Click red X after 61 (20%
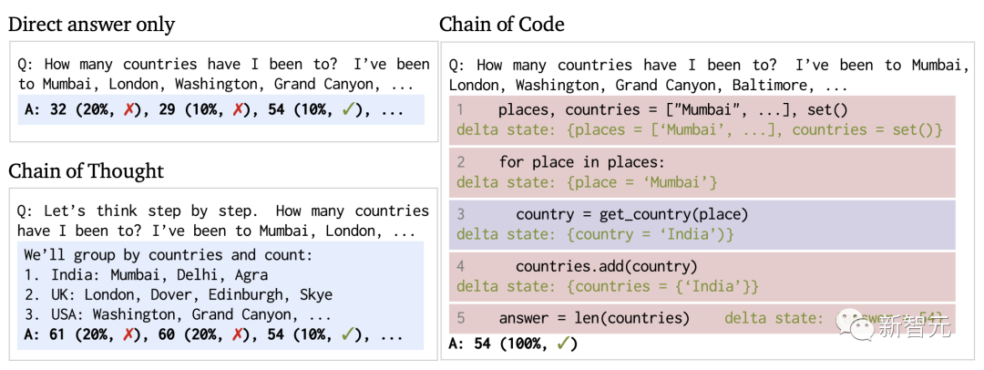This screenshot has height=370, width=984. click(x=128, y=334)
